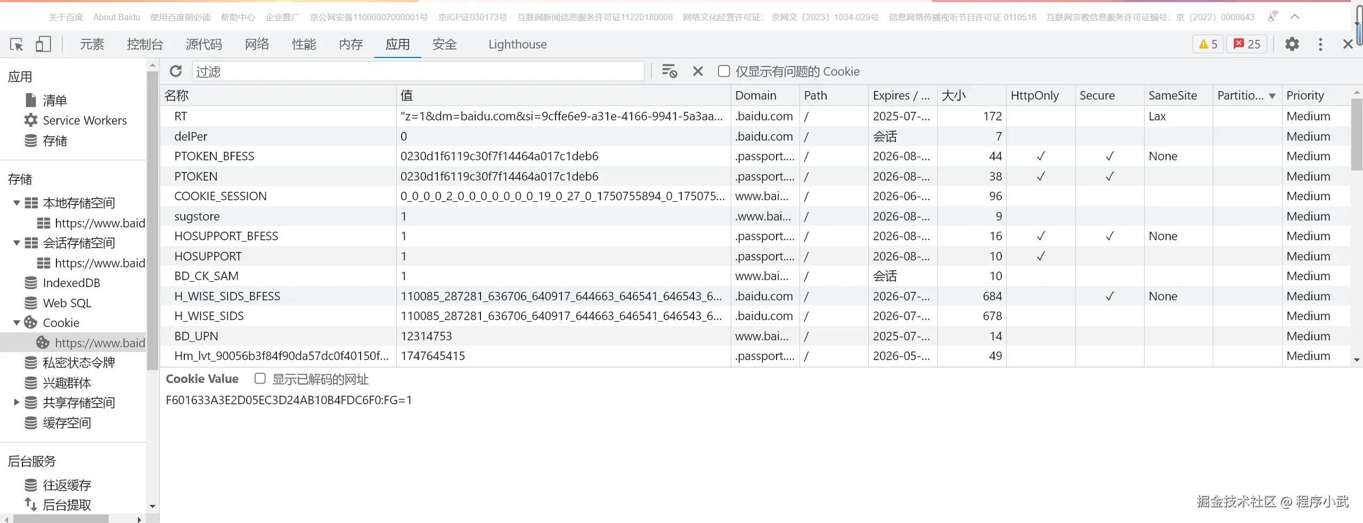This screenshot has height=523, width=1363.
Task: Activate the inspect element picker icon
Action: click(x=17, y=44)
